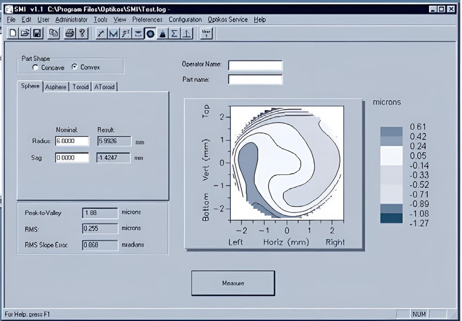Screen dimensions: 462x321
Task: Click the Copy toolbar icon
Action: tap(53, 33)
